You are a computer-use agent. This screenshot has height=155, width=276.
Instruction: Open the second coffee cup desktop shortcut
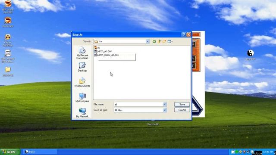(8, 22)
